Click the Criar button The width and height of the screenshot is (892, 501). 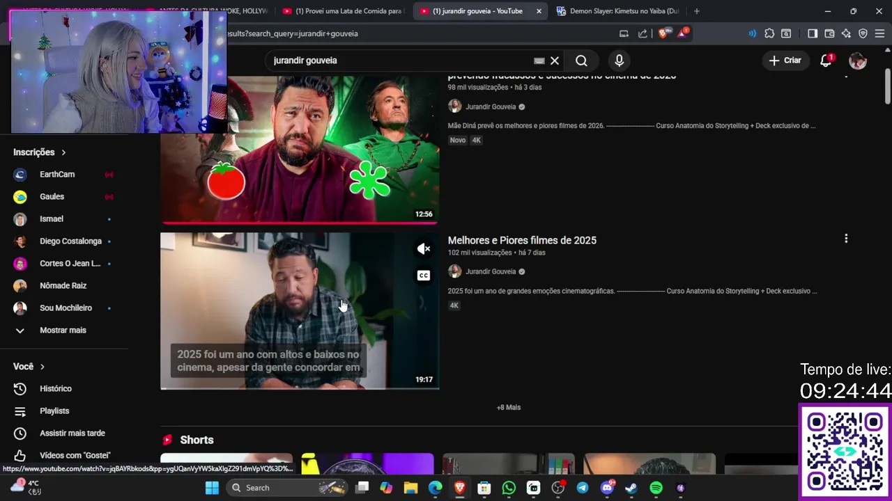785,61
